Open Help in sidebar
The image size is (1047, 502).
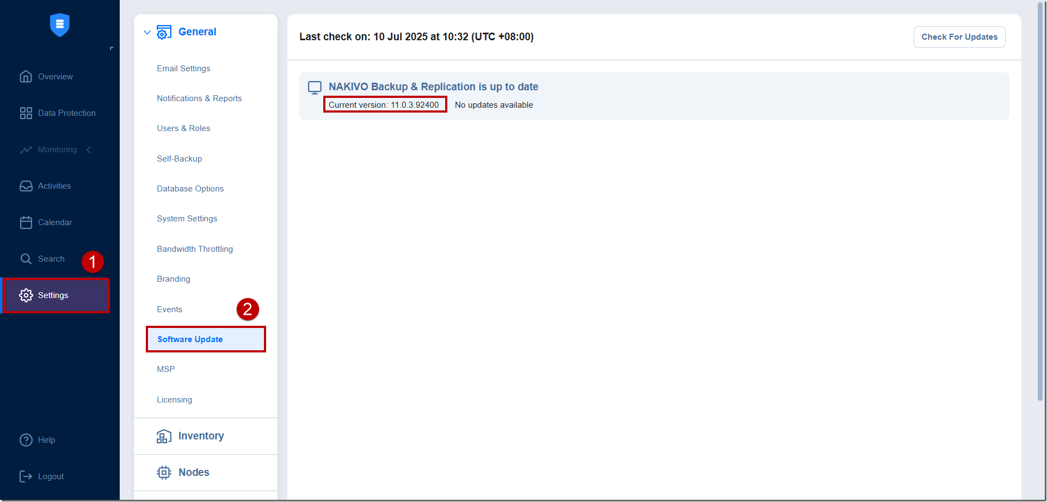pyautogui.click(x=46, y=440)
